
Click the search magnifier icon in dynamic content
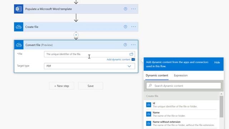pos(150,86)
